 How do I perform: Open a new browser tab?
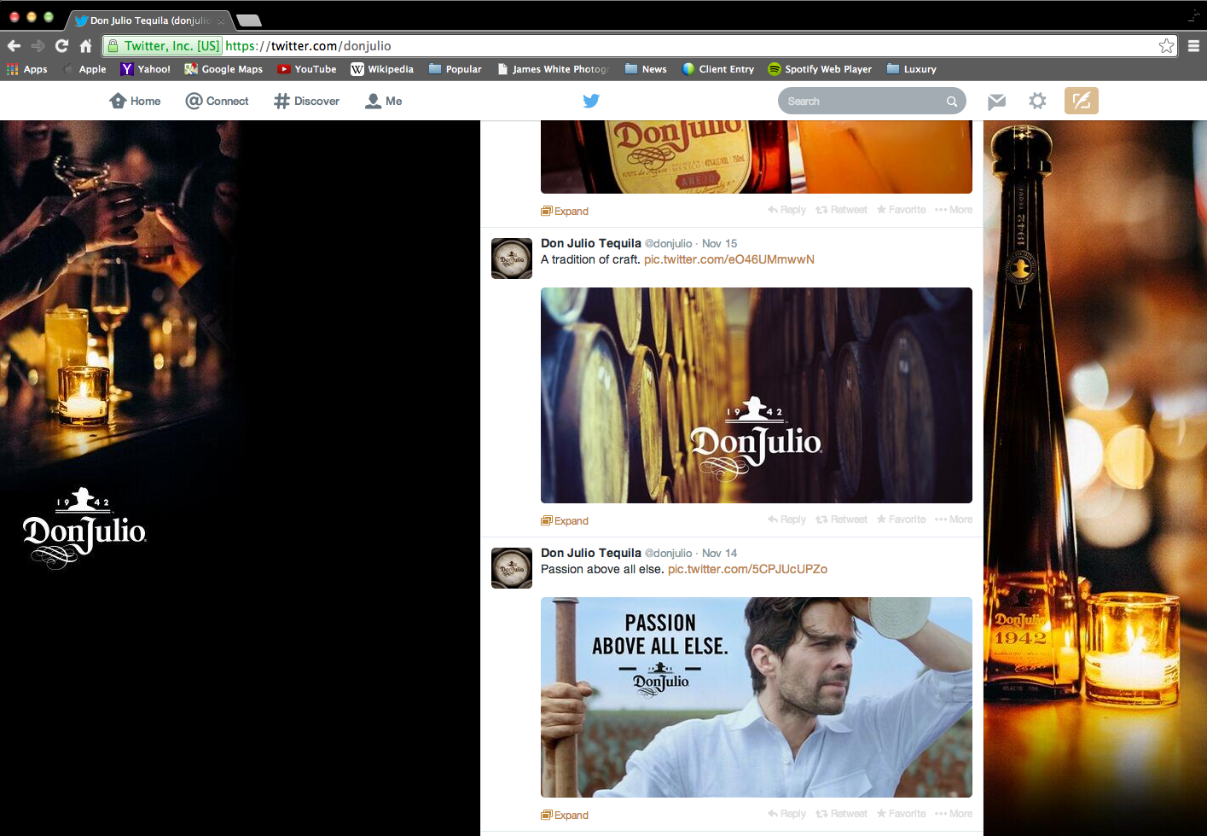pos(248,20)
